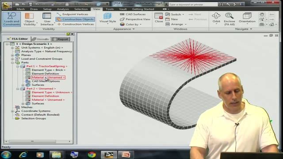Select Contact (Default: Bonded) item

coord(40,115)
